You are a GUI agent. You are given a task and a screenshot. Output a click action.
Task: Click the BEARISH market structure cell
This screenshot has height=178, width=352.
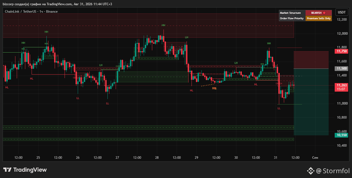click(318, 13)
